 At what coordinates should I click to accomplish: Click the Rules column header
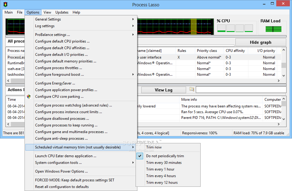click(x=185, y=51)
